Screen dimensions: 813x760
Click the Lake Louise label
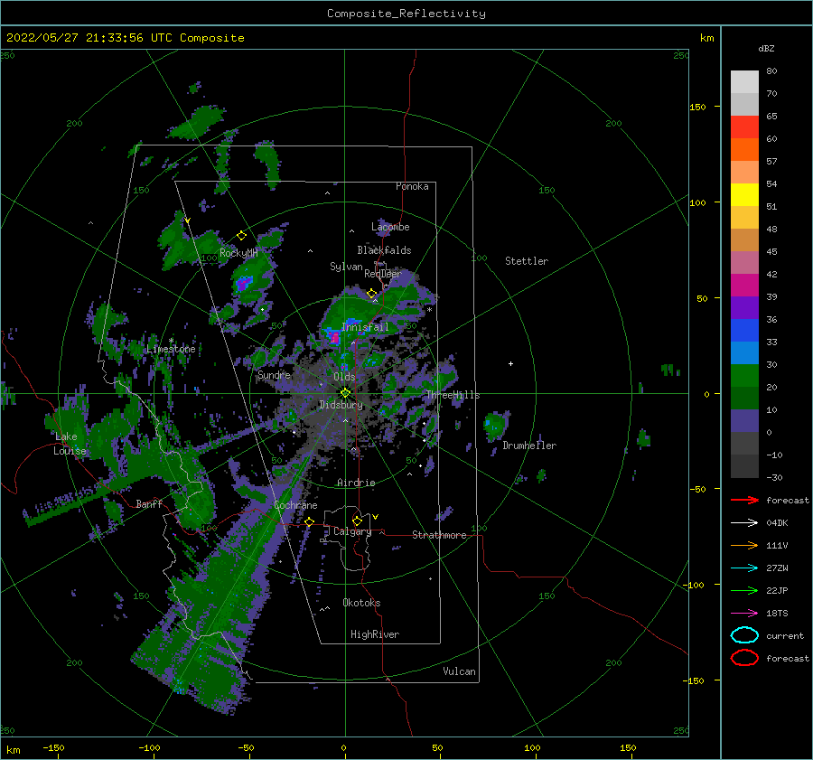tap(70, 444)
